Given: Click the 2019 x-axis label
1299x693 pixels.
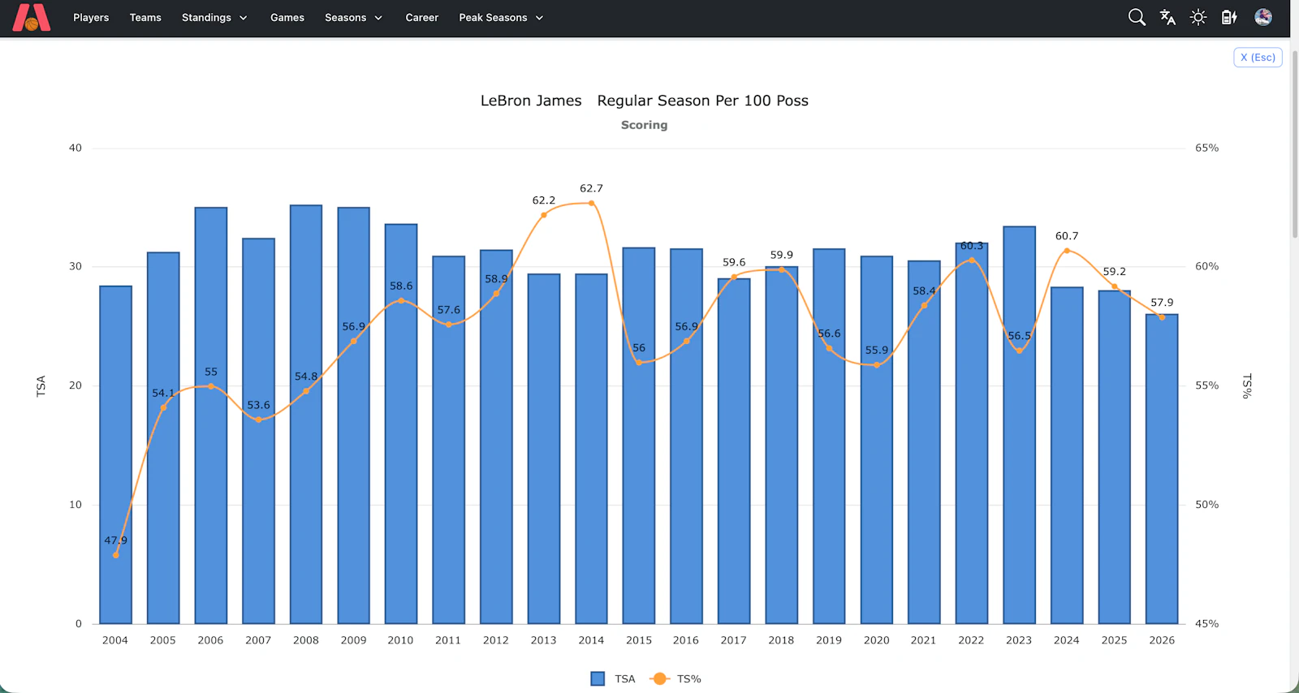Looking at the screenshot, I should (829, 640).
